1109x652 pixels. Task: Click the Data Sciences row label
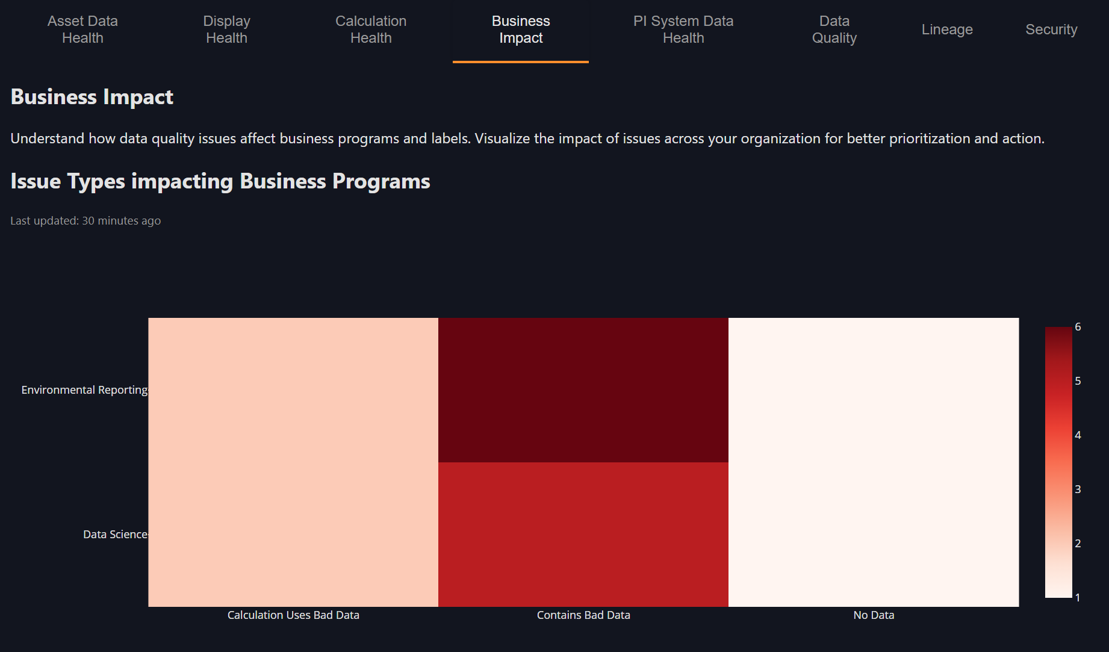(115, 534)
